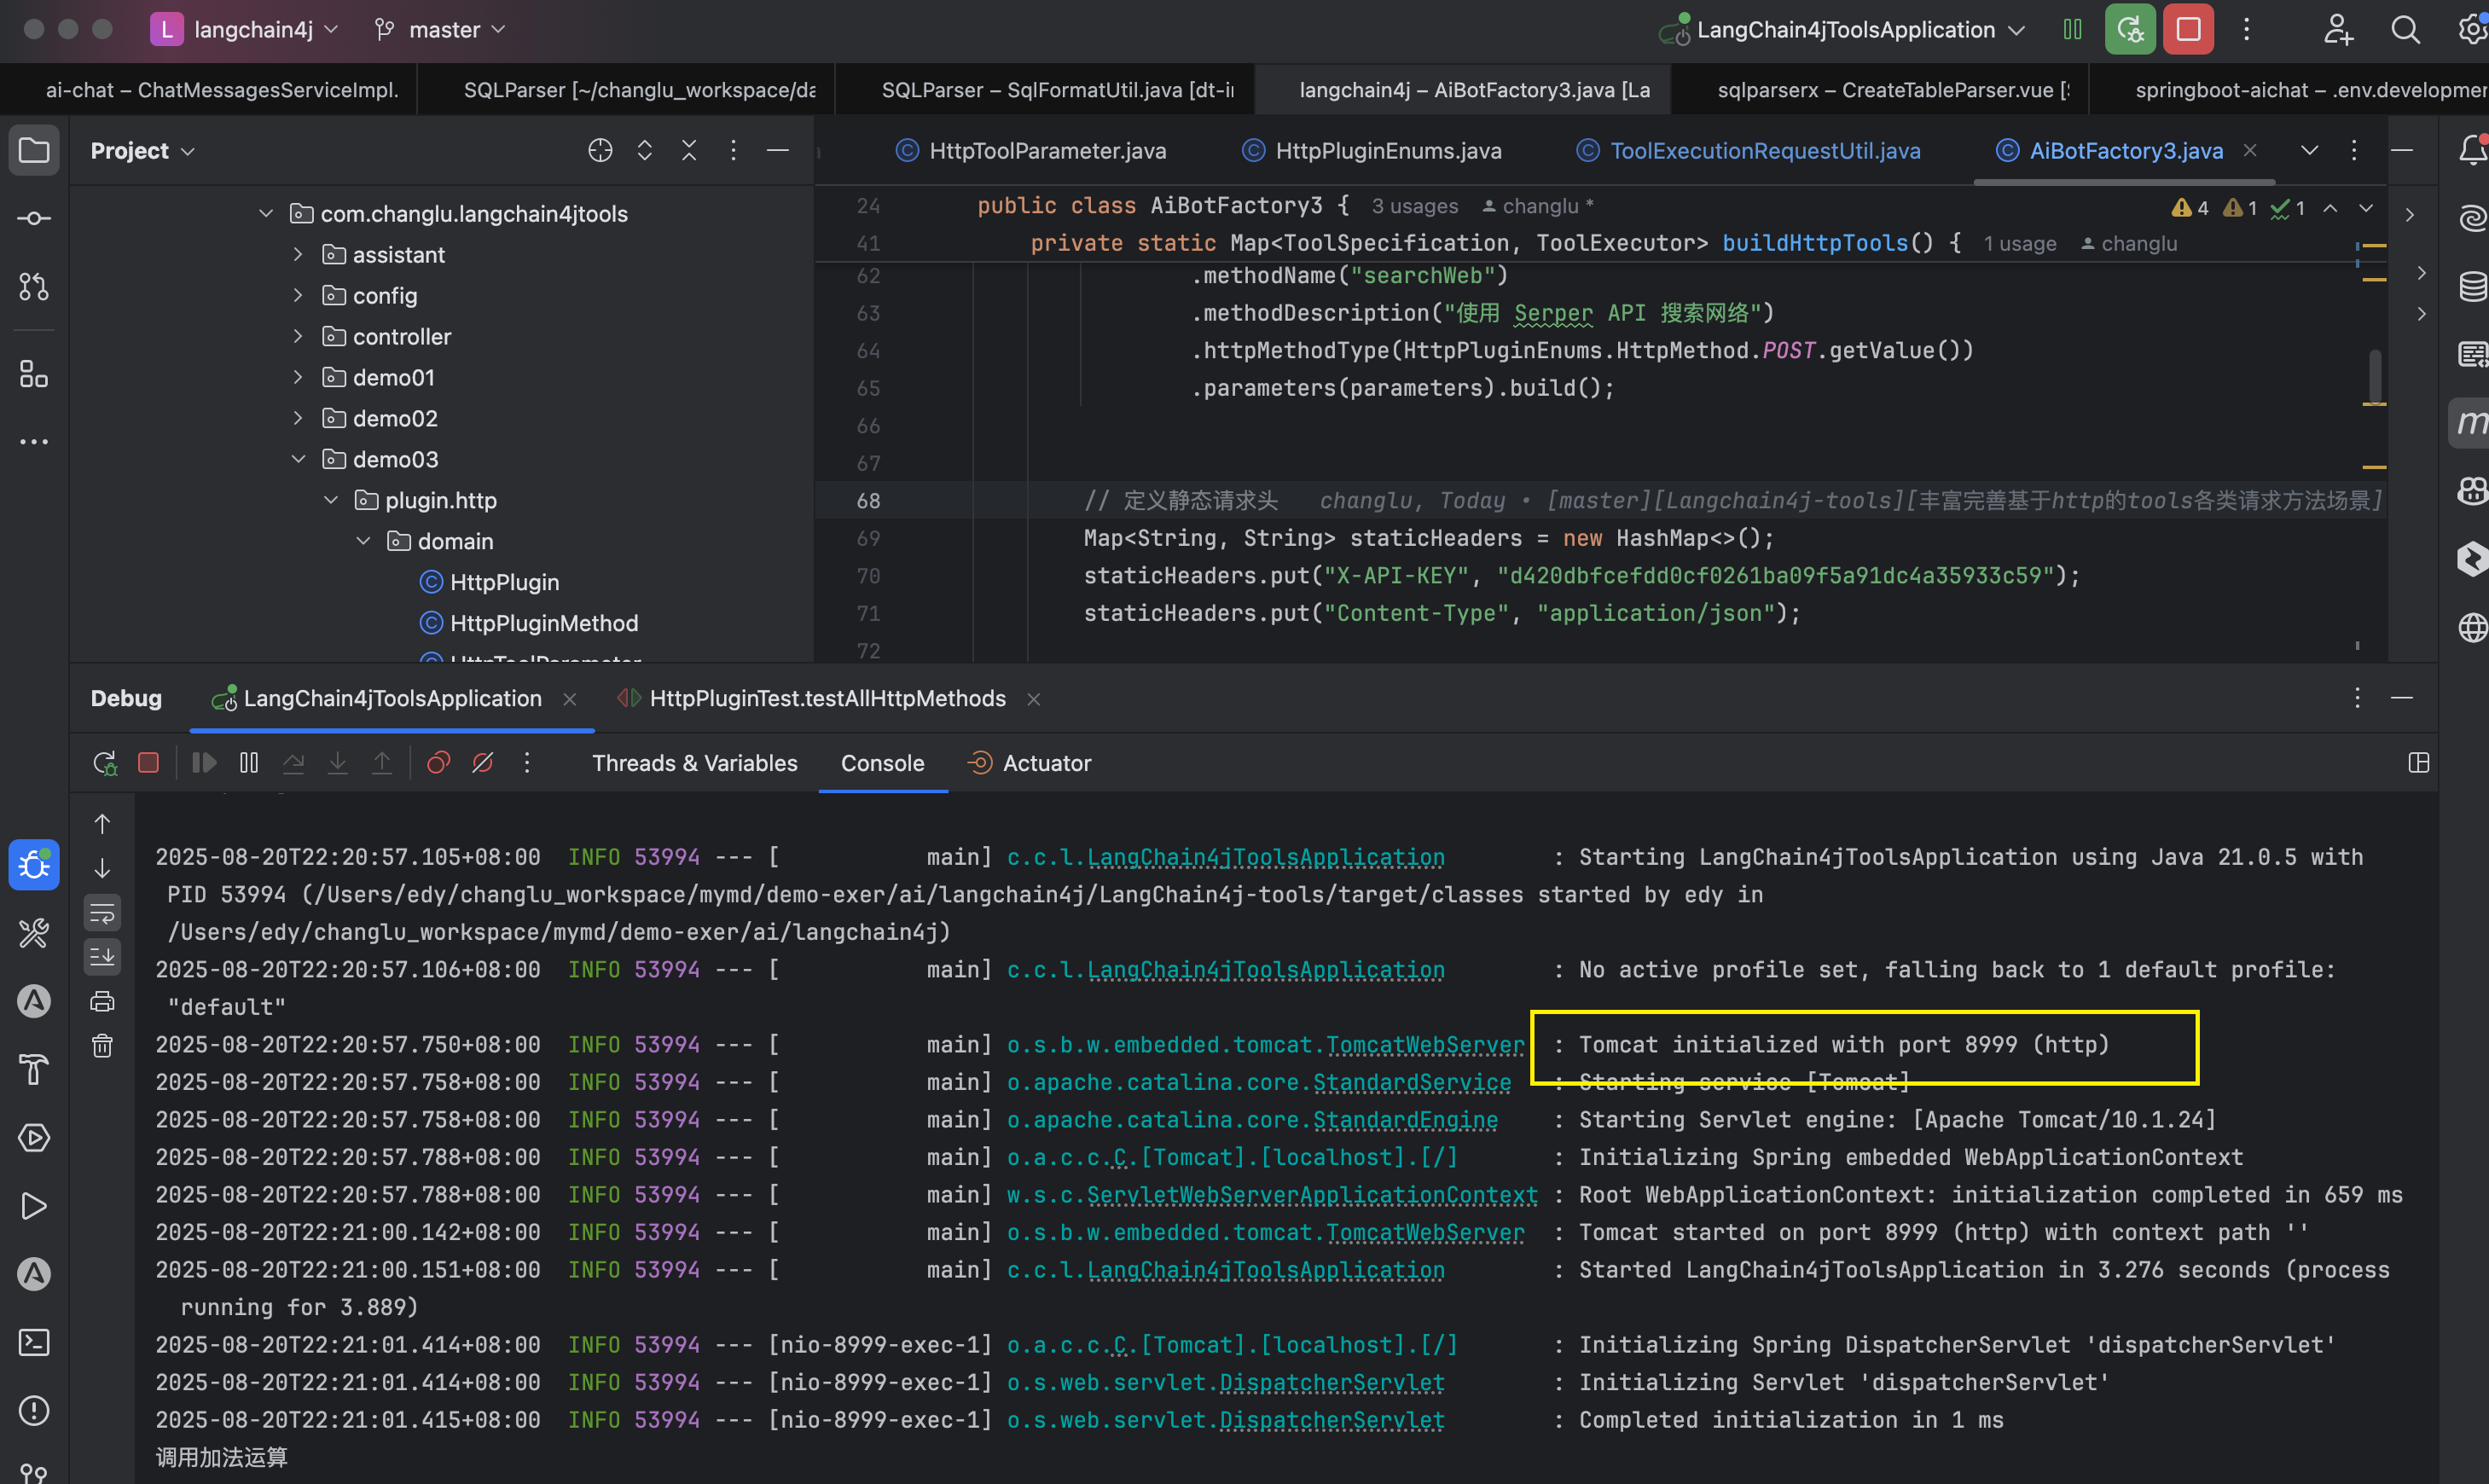Toggle Mute Breakpoints
The height and width of the screenshot is (1484, 2489).
483,763
